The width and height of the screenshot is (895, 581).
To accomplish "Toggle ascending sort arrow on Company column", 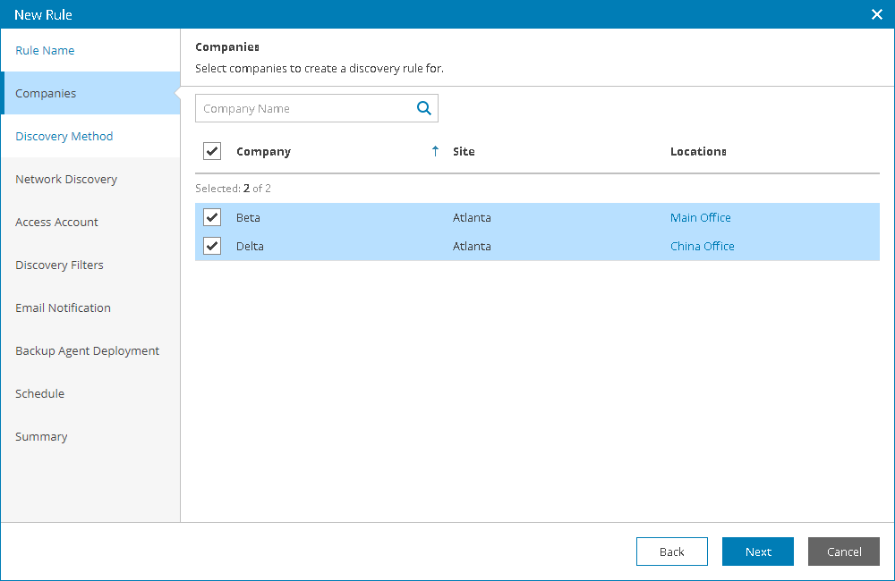I will pos(435,151).
